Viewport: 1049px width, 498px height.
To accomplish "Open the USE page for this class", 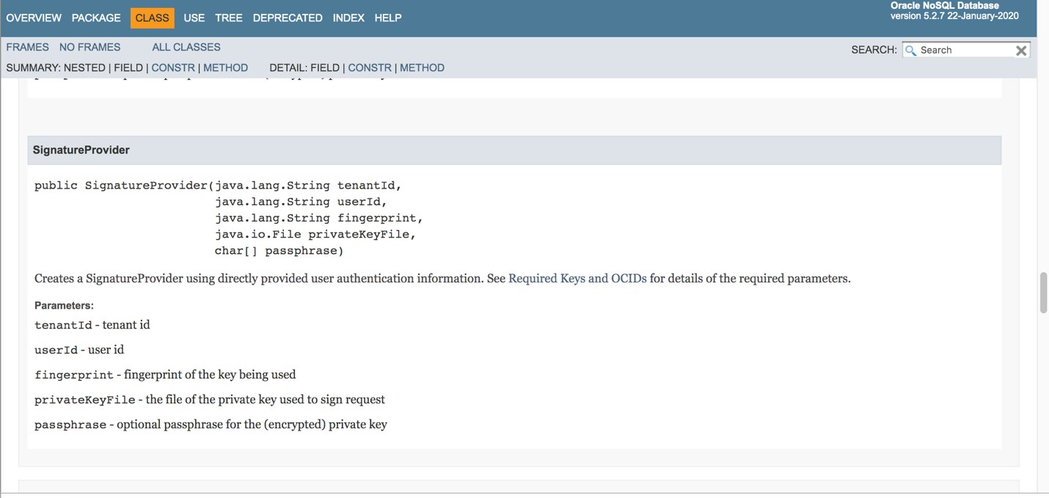I will [194, 18].
